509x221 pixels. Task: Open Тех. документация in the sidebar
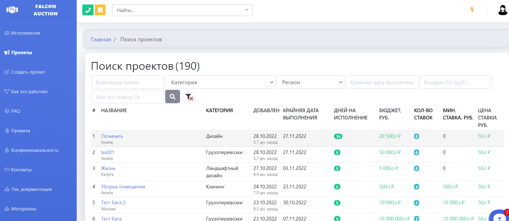coord(31,189)
